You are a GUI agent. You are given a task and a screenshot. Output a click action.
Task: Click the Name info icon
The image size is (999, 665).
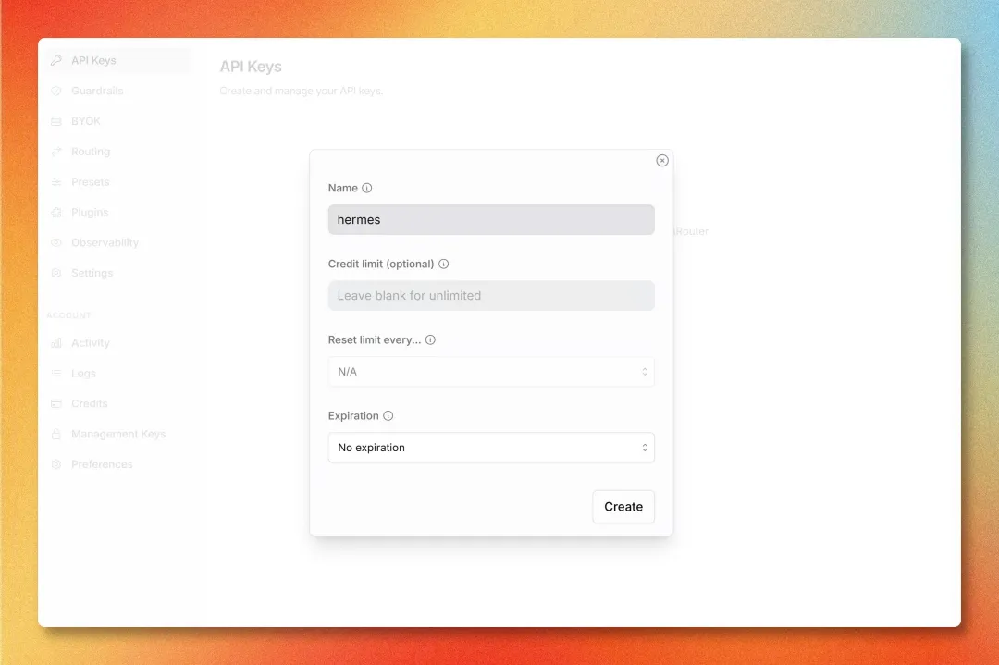coord(367,188)
